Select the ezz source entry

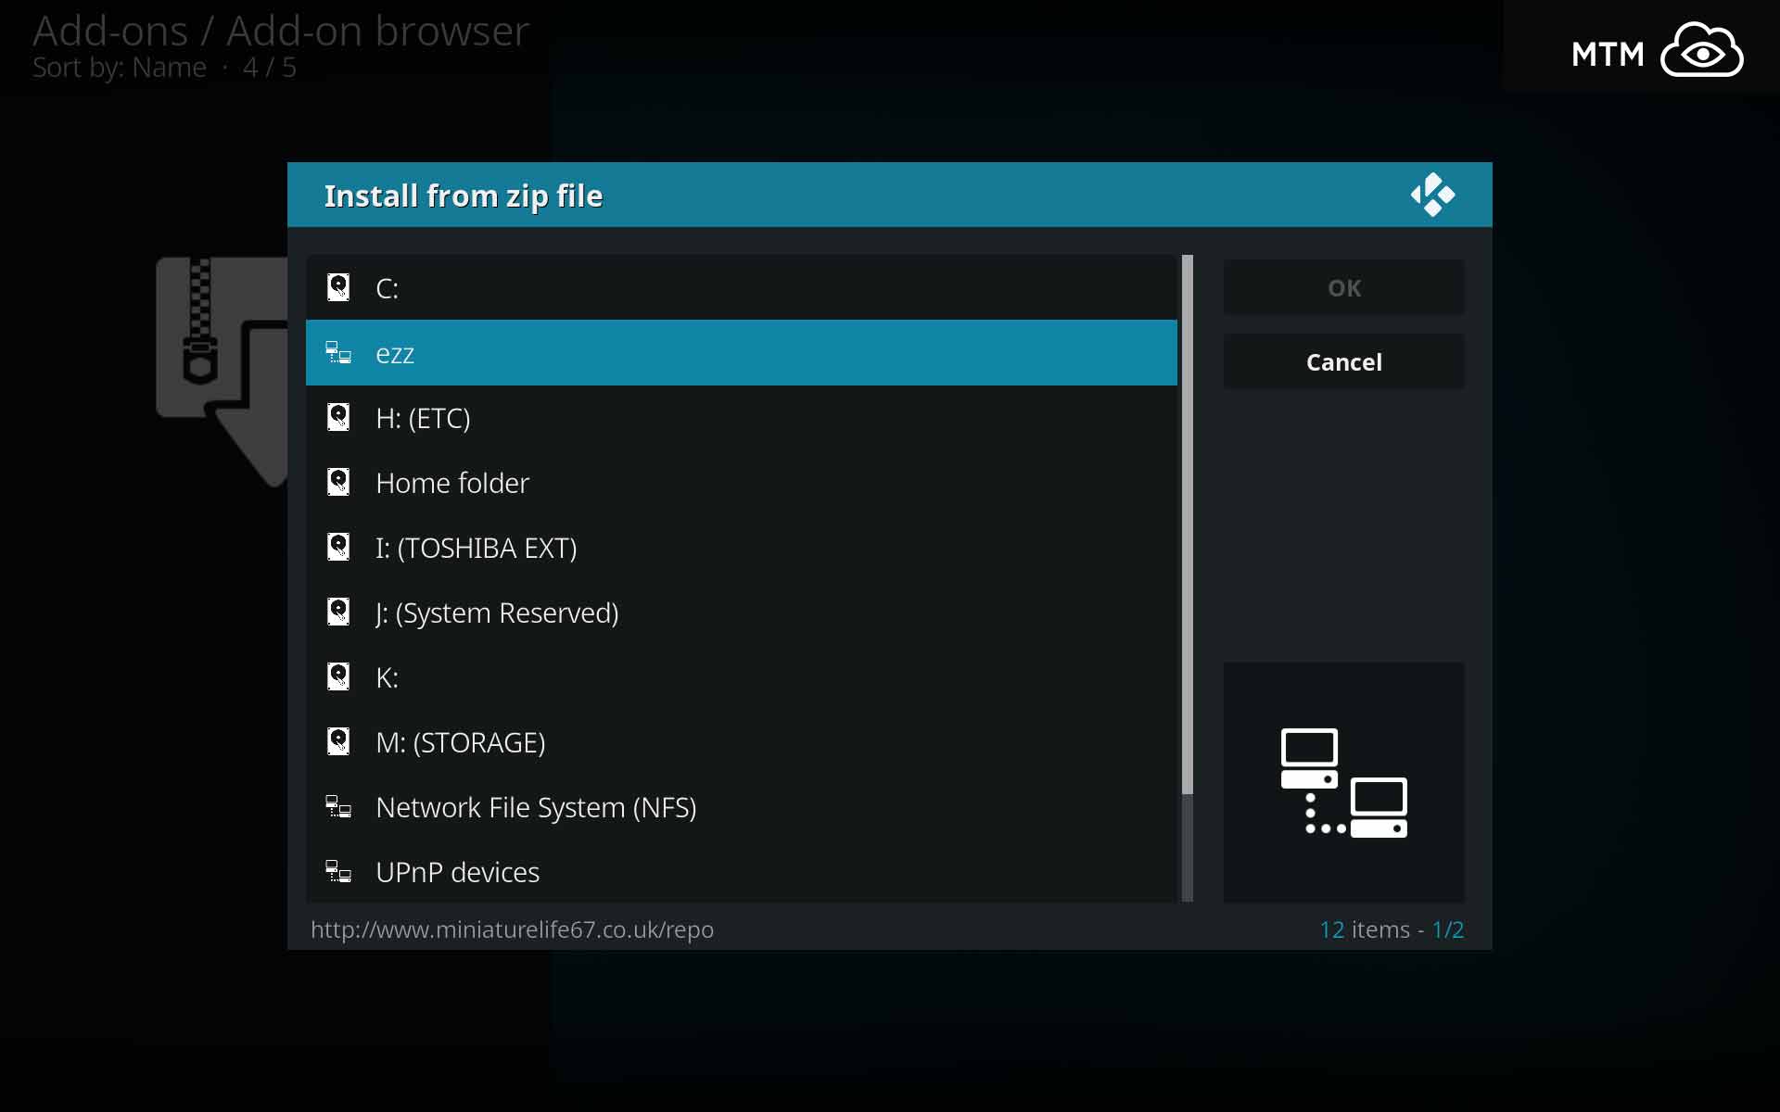point(742,353)
